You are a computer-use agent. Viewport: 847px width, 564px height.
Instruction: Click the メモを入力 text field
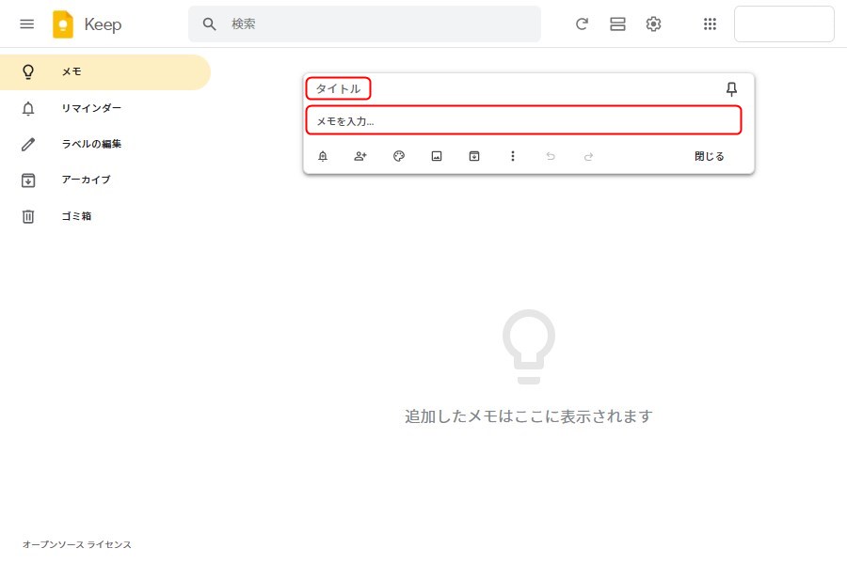point(523,120)
